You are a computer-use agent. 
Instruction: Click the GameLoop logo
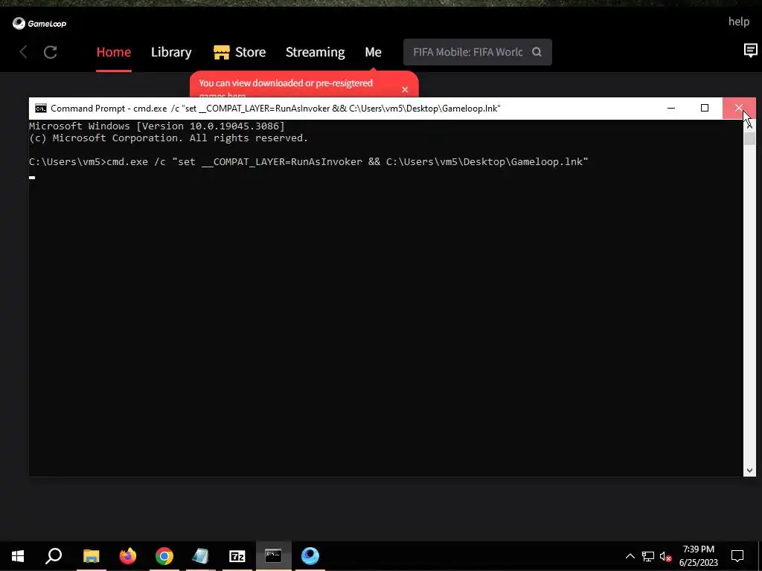click(39, 23)
